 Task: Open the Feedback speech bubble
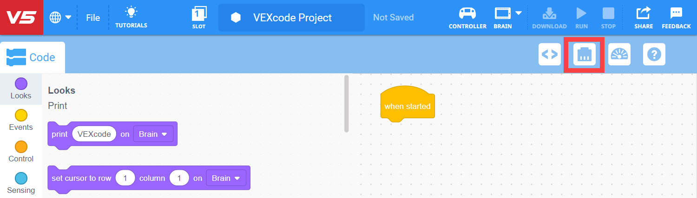(x=676, y=17)
